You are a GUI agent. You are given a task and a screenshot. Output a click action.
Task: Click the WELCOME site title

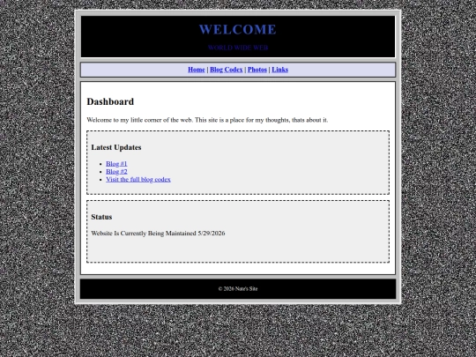(x=238, y=29)
